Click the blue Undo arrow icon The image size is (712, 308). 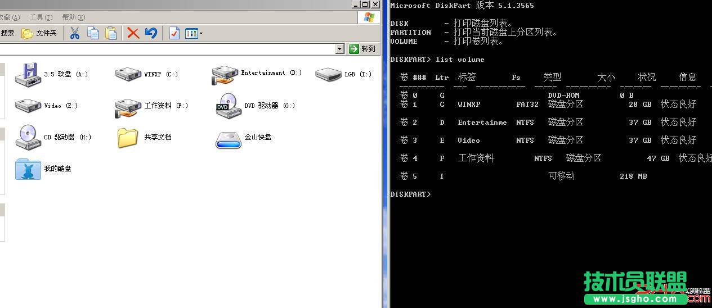coord(151,33)
